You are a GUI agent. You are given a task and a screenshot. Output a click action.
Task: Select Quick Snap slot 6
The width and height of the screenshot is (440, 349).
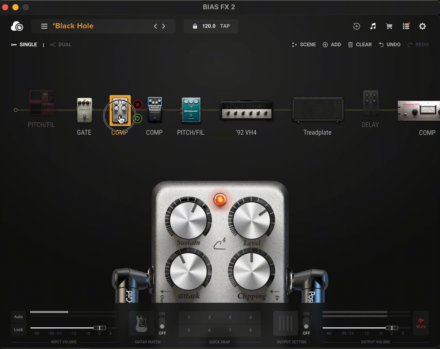209,330
